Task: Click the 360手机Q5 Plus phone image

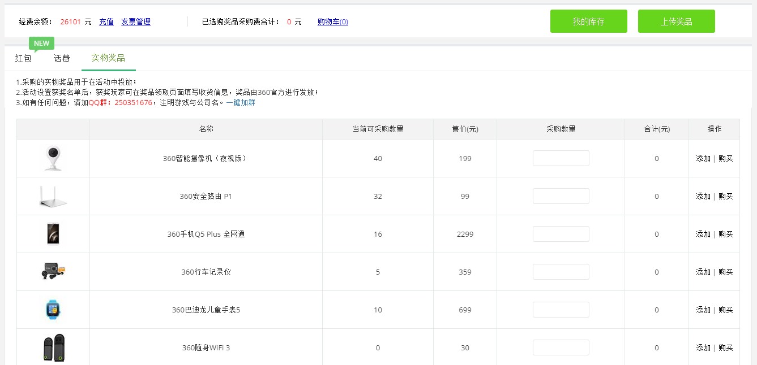Action: click(x=53, y=234)
